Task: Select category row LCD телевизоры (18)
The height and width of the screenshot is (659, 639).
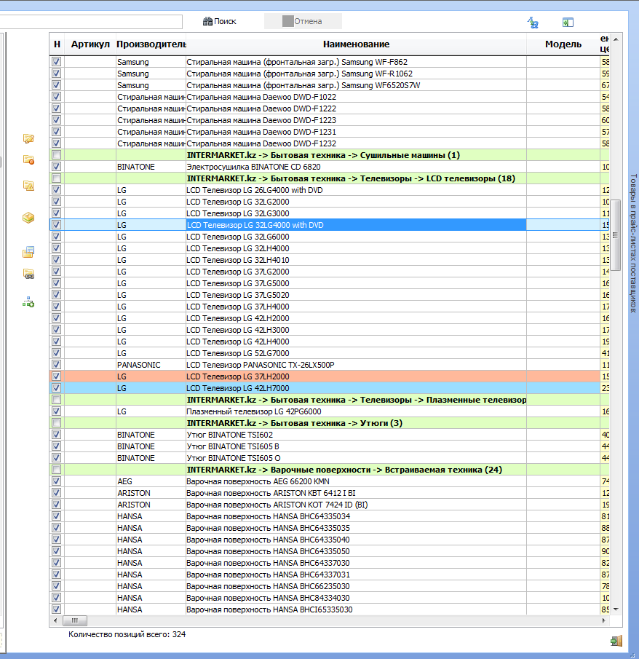Action: 330,178
